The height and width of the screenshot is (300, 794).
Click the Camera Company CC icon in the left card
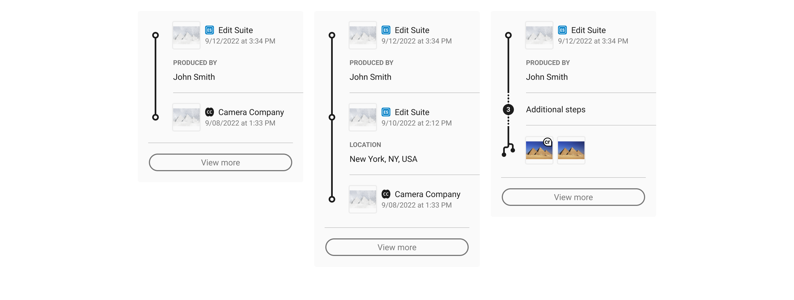click(209, 112)
